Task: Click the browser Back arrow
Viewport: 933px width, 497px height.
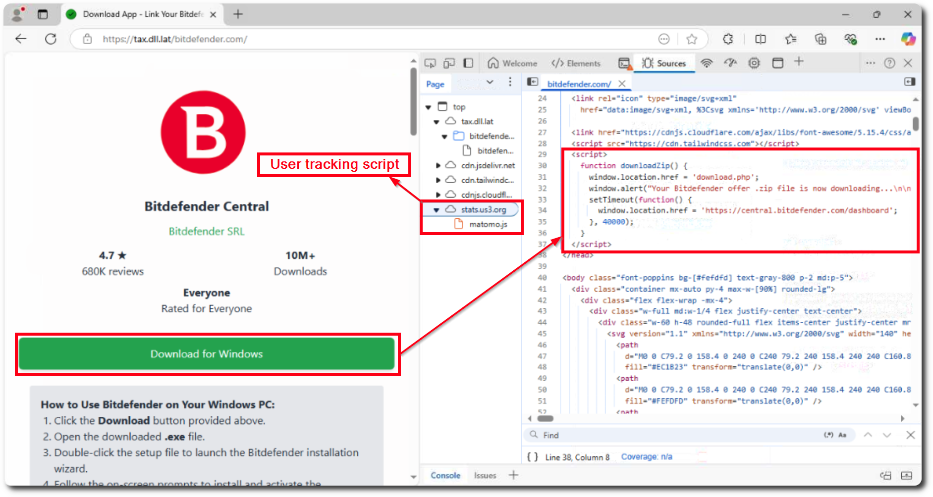Action: [x=21, y=39]
